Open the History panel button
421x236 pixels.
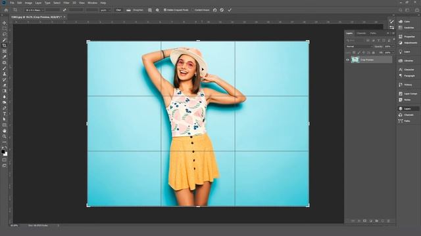[406, 85]
